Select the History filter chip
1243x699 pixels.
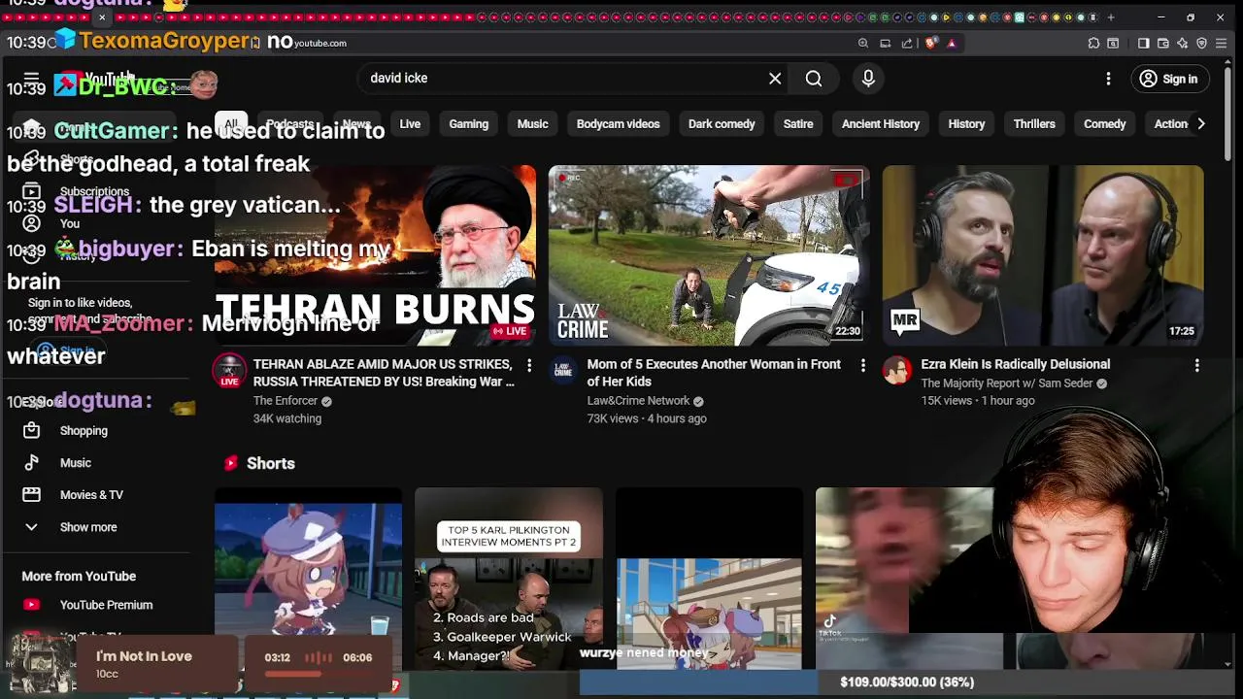(966, 124)
